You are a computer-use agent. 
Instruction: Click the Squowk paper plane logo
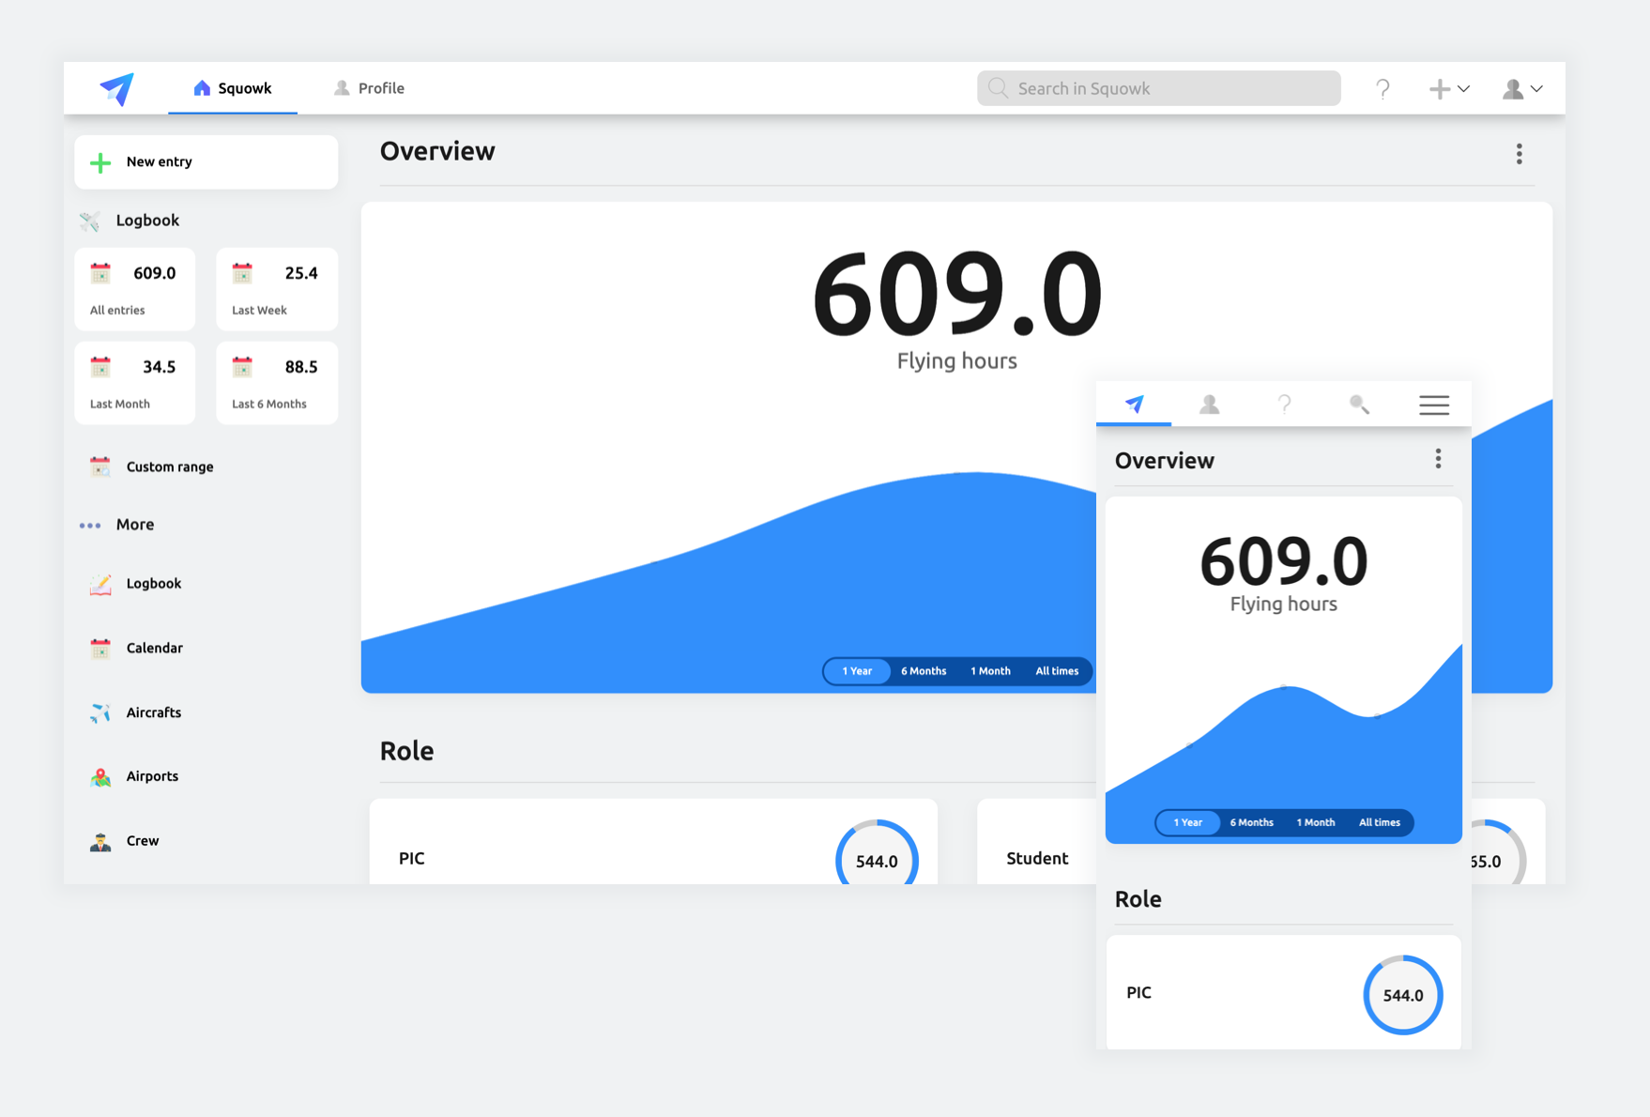coord(117,89)
